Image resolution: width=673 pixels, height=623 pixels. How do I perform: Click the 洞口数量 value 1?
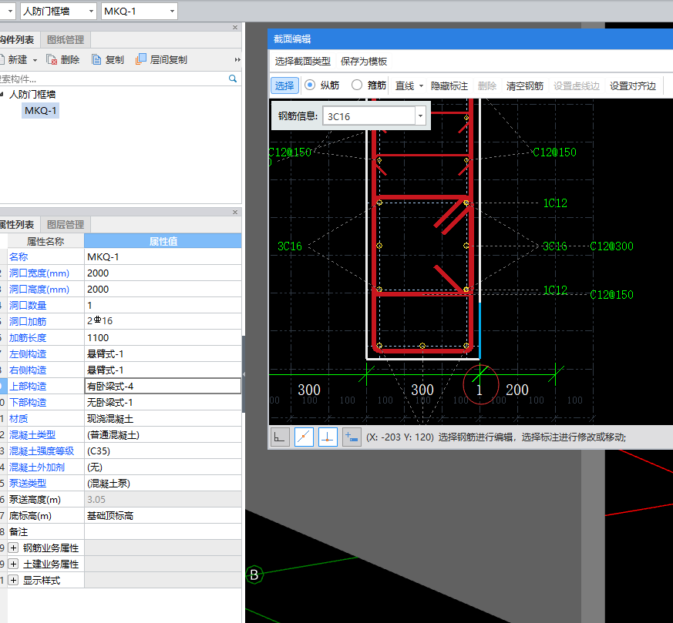coord(163,305)
